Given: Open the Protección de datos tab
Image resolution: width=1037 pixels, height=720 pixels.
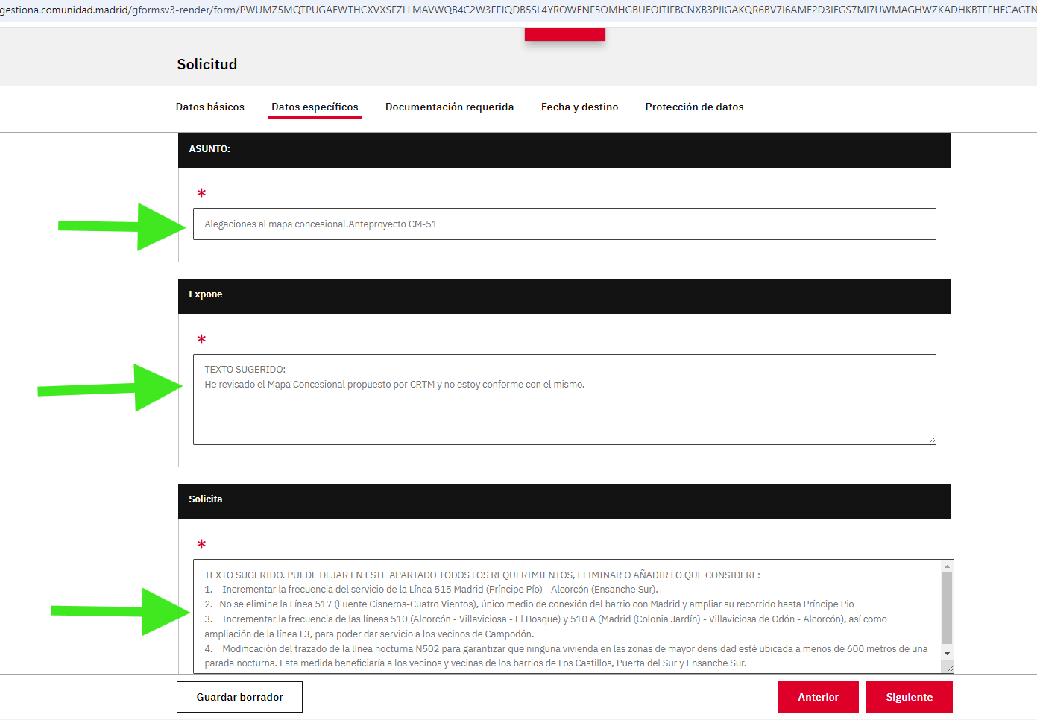Looking at the screenshot, I should [694, 107].
